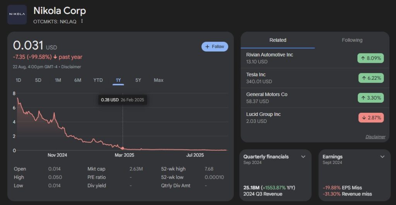Show the Max chart range

[159, 80]
